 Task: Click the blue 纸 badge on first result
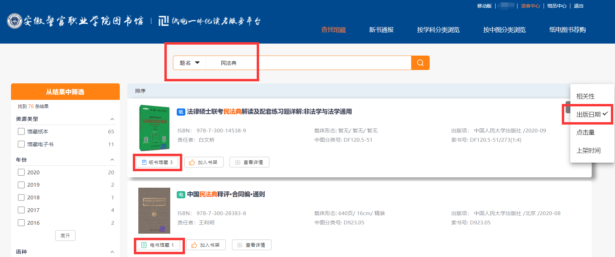pyautogui.click(x=181, y=112)
